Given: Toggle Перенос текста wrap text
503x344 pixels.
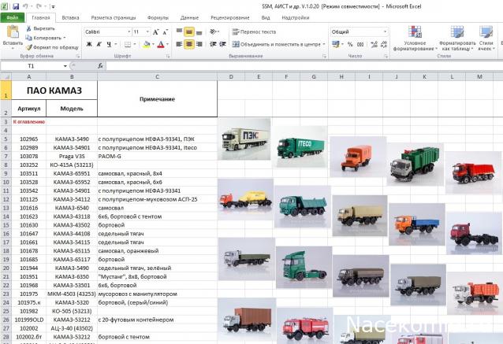Looking at the screenshot, I should tap(254, 31).
